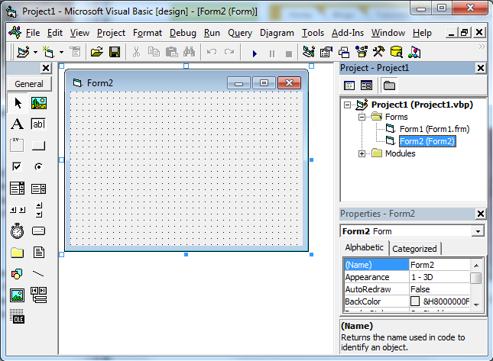Open the Project menu
This screenshot has width=493, height=361.
pyautogui.click(x=111, y=33)
